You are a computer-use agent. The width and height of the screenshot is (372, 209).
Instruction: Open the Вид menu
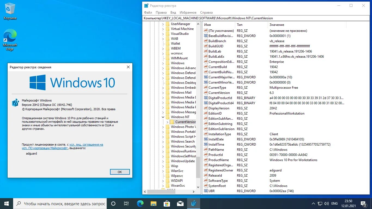(x=173, y=13)
